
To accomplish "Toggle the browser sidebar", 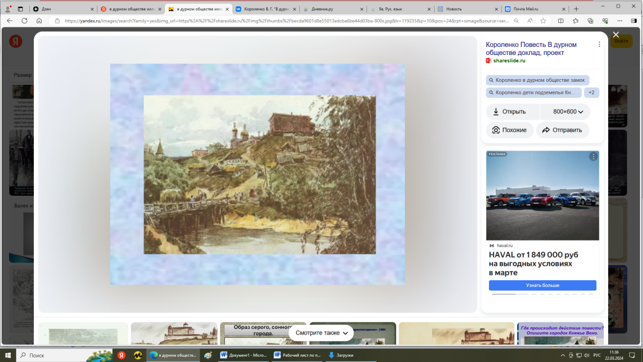I will tap(634, 21).
